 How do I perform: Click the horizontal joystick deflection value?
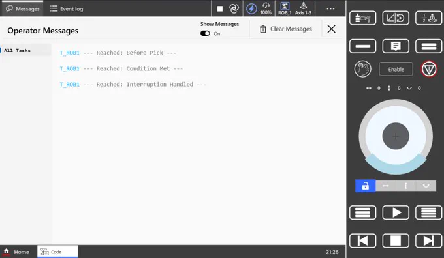[379, 88]
